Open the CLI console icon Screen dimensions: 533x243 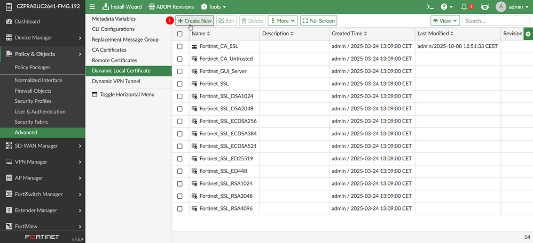pos(430,7)
